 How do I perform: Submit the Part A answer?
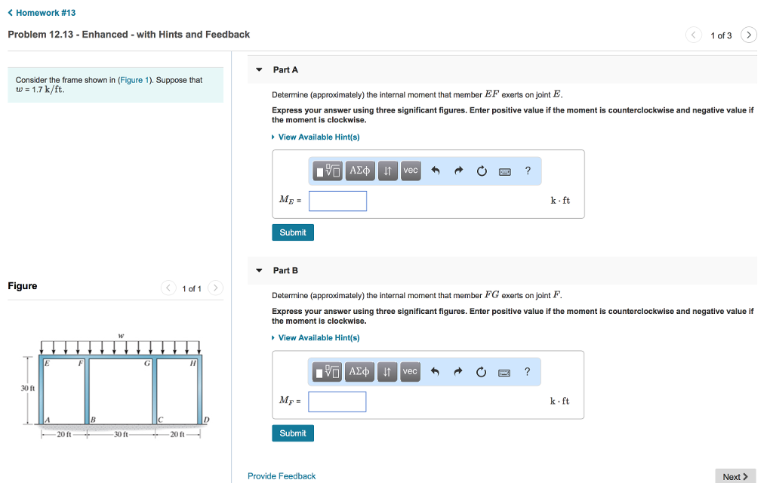click(292, 232)
